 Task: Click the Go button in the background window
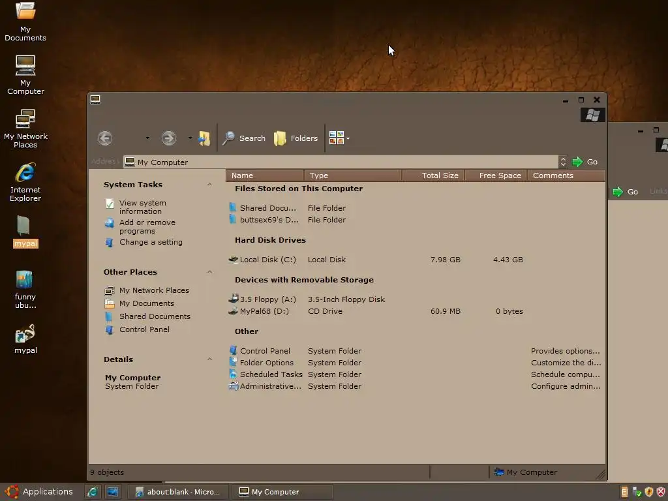click(x=626, y=192)
